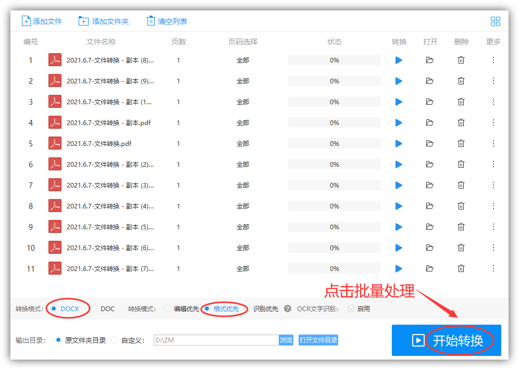The width and height of the screenshot is (519, 370).
Task: Start converting 2021.6.7-文件转换.pdf in row 5
Action: click(399, 144)
